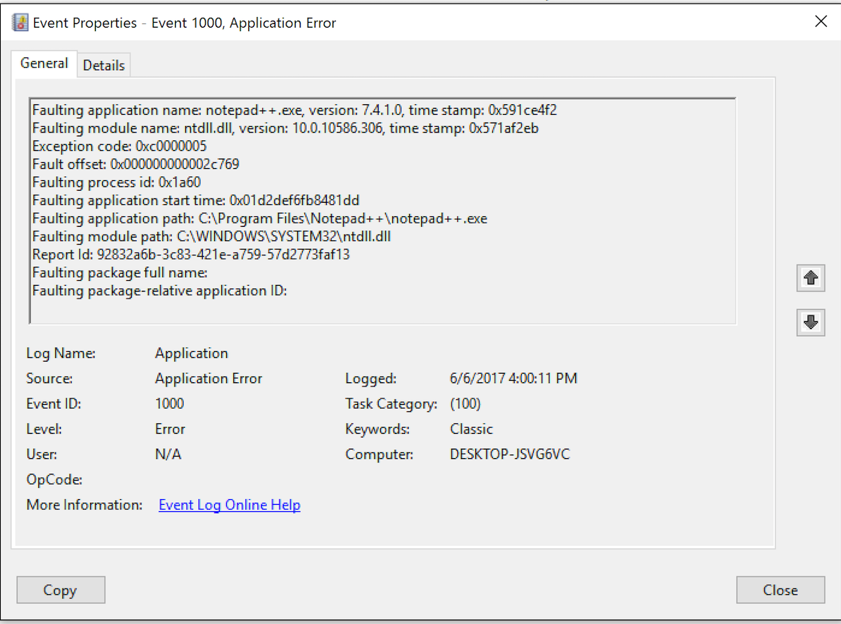Click the 'Logged:' label
The height and width of the screenshot is (624, 841).
point(371,378)
